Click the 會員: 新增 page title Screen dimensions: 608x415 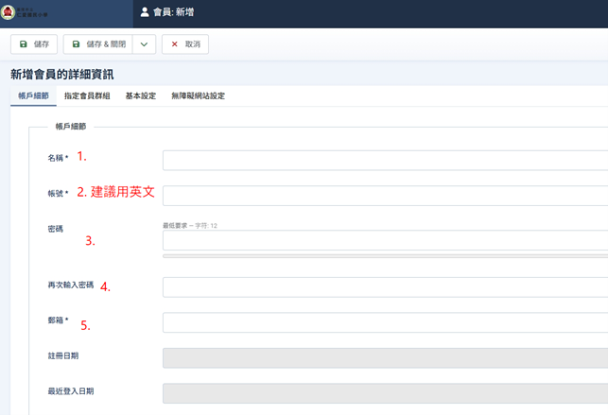[x=173, y=12]
